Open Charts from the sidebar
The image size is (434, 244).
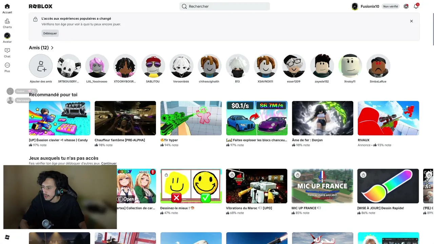click(x=7, y=24)
